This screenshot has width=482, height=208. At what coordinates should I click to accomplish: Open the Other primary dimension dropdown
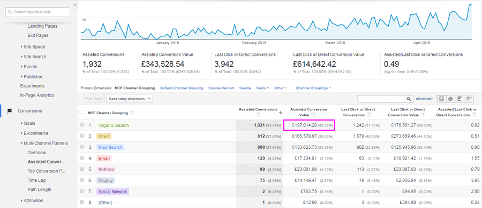pyautogui.click(x=280, y=88)
